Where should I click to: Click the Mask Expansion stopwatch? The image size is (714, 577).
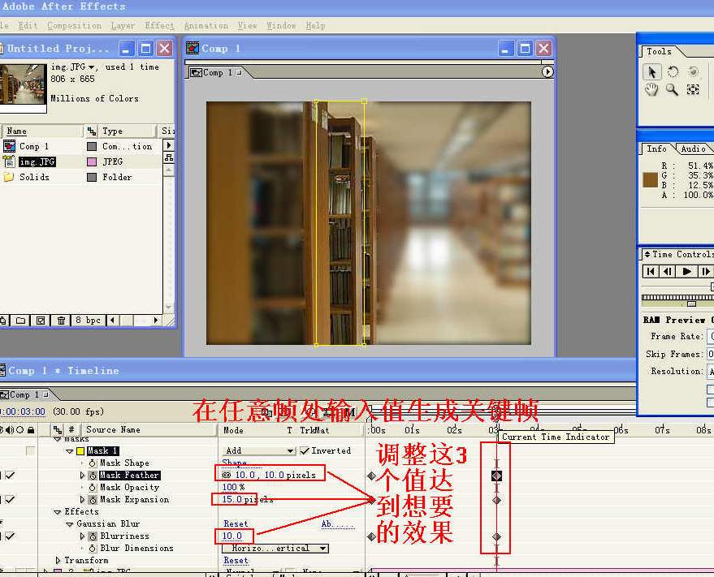coord(93,500)
